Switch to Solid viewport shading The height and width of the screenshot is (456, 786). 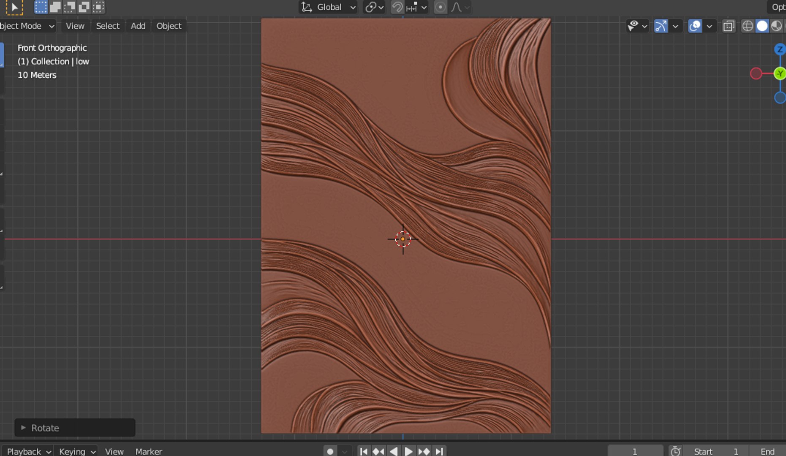[x=762, y=26]
